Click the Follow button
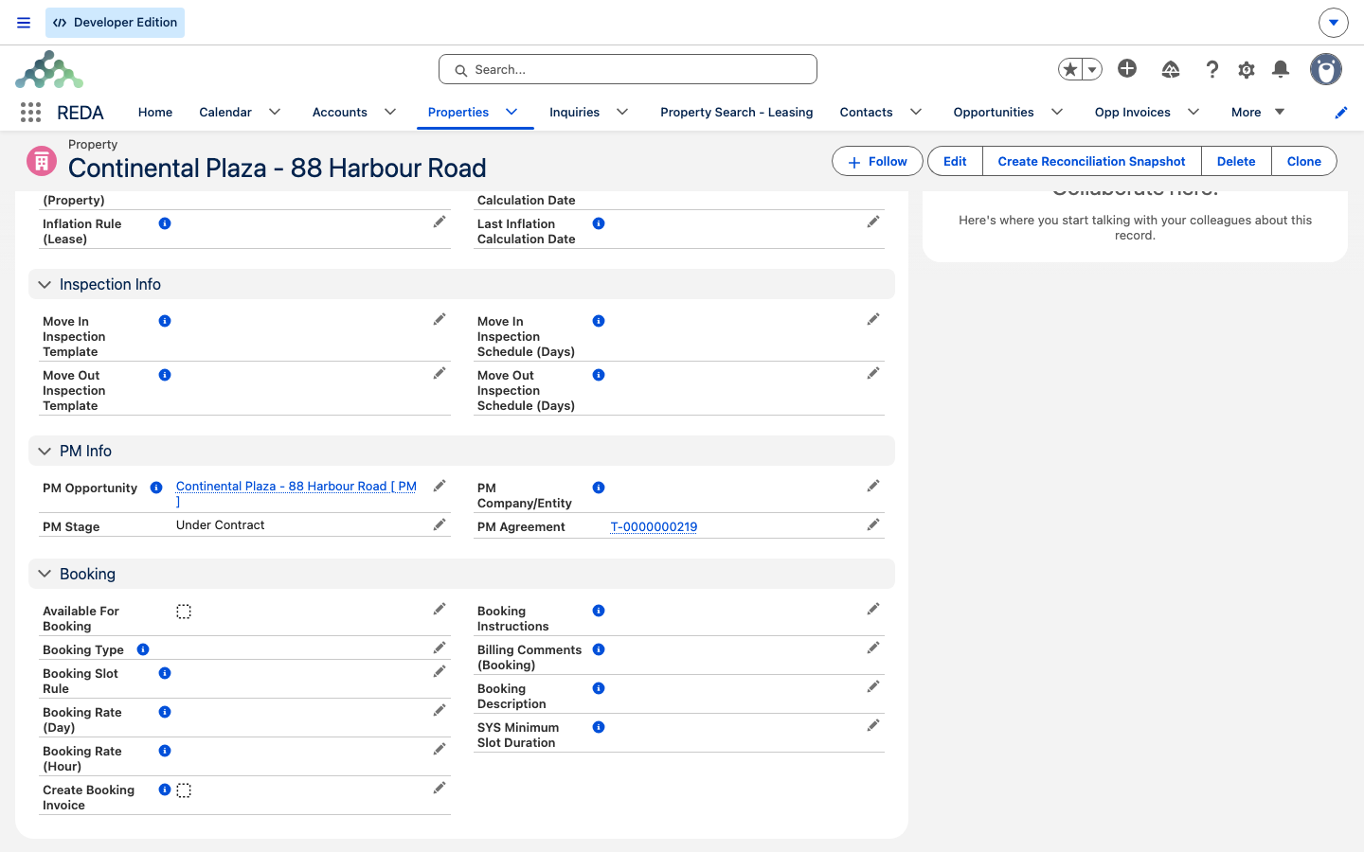This screenshot has width=1364, height=852. pos(877,161)
